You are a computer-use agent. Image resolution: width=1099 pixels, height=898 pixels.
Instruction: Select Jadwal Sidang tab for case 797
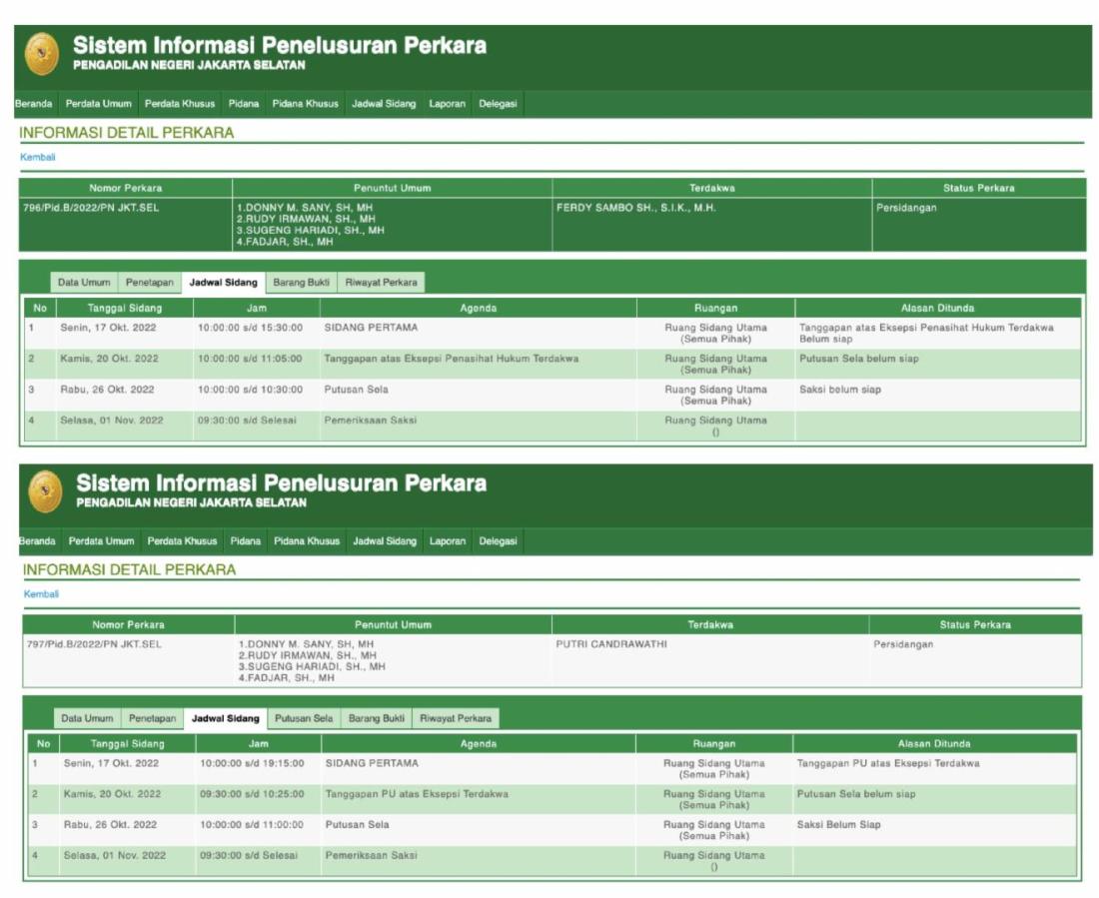click(x=226, y=718)
